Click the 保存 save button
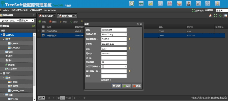 pyautogui.click(x=127, y=86)
